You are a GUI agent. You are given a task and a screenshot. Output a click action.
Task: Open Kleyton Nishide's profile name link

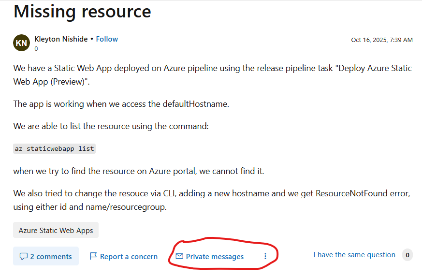(x=61, y=39)
